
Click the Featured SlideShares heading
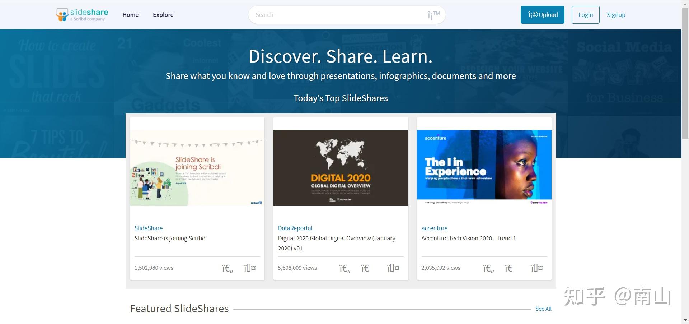point(179,309)
